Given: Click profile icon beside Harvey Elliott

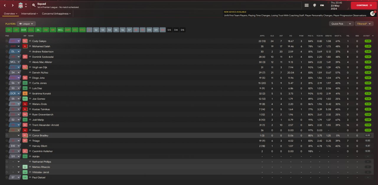Looking at the screenshot, I should pos(30,146).
